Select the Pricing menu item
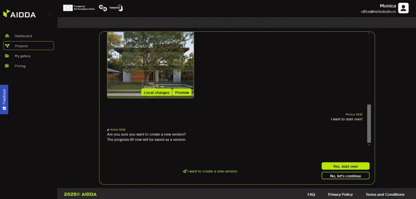Screen dimensions: 416x199 pyautogui.click(x=20, y=66)
